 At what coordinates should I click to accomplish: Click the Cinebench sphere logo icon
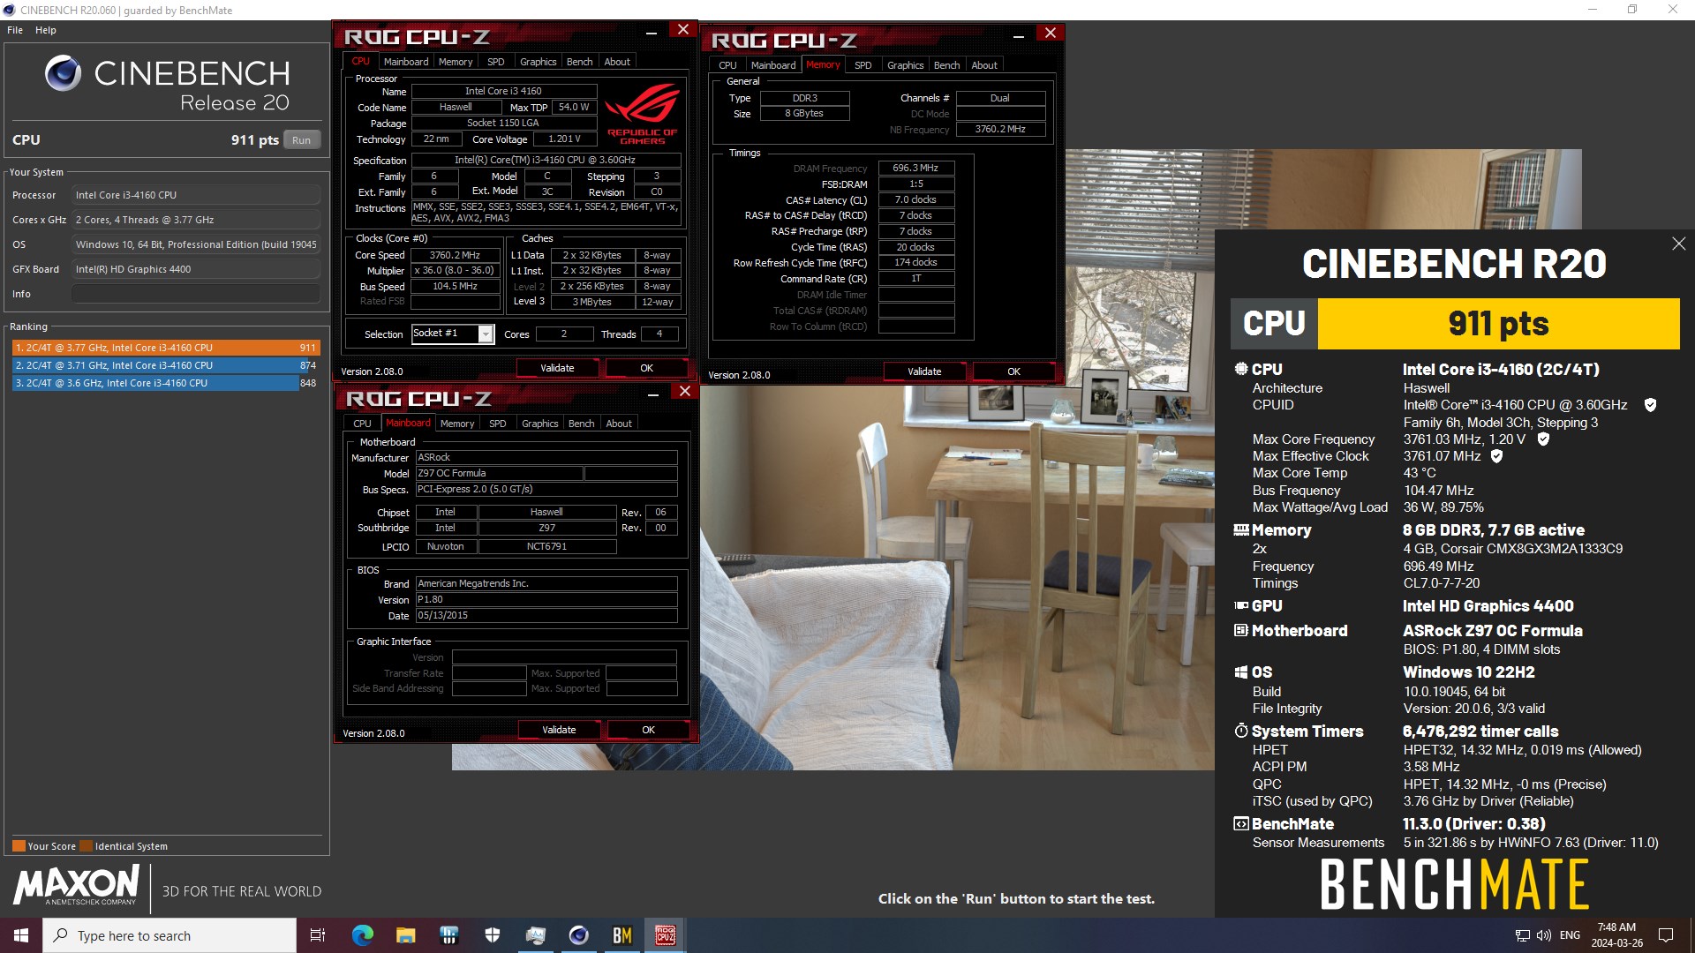point(63,73)
